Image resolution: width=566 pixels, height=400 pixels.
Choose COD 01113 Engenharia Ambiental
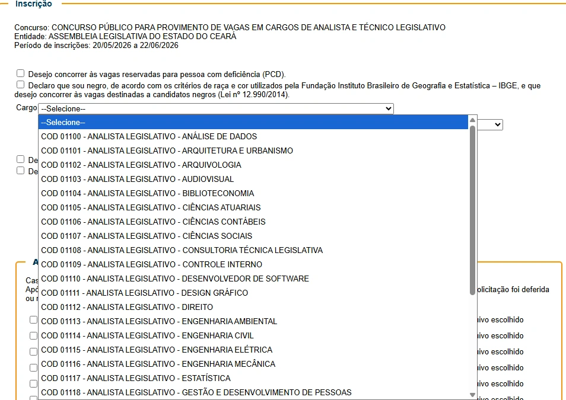253,321
